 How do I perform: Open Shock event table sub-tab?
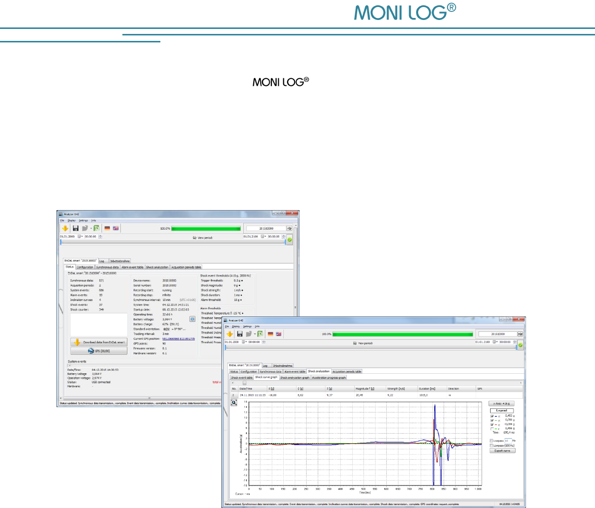pyautogui.click(x=242, y=378)
